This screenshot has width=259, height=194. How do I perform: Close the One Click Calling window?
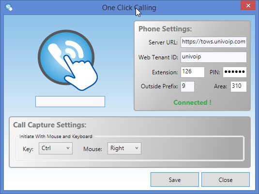(248, 6)
